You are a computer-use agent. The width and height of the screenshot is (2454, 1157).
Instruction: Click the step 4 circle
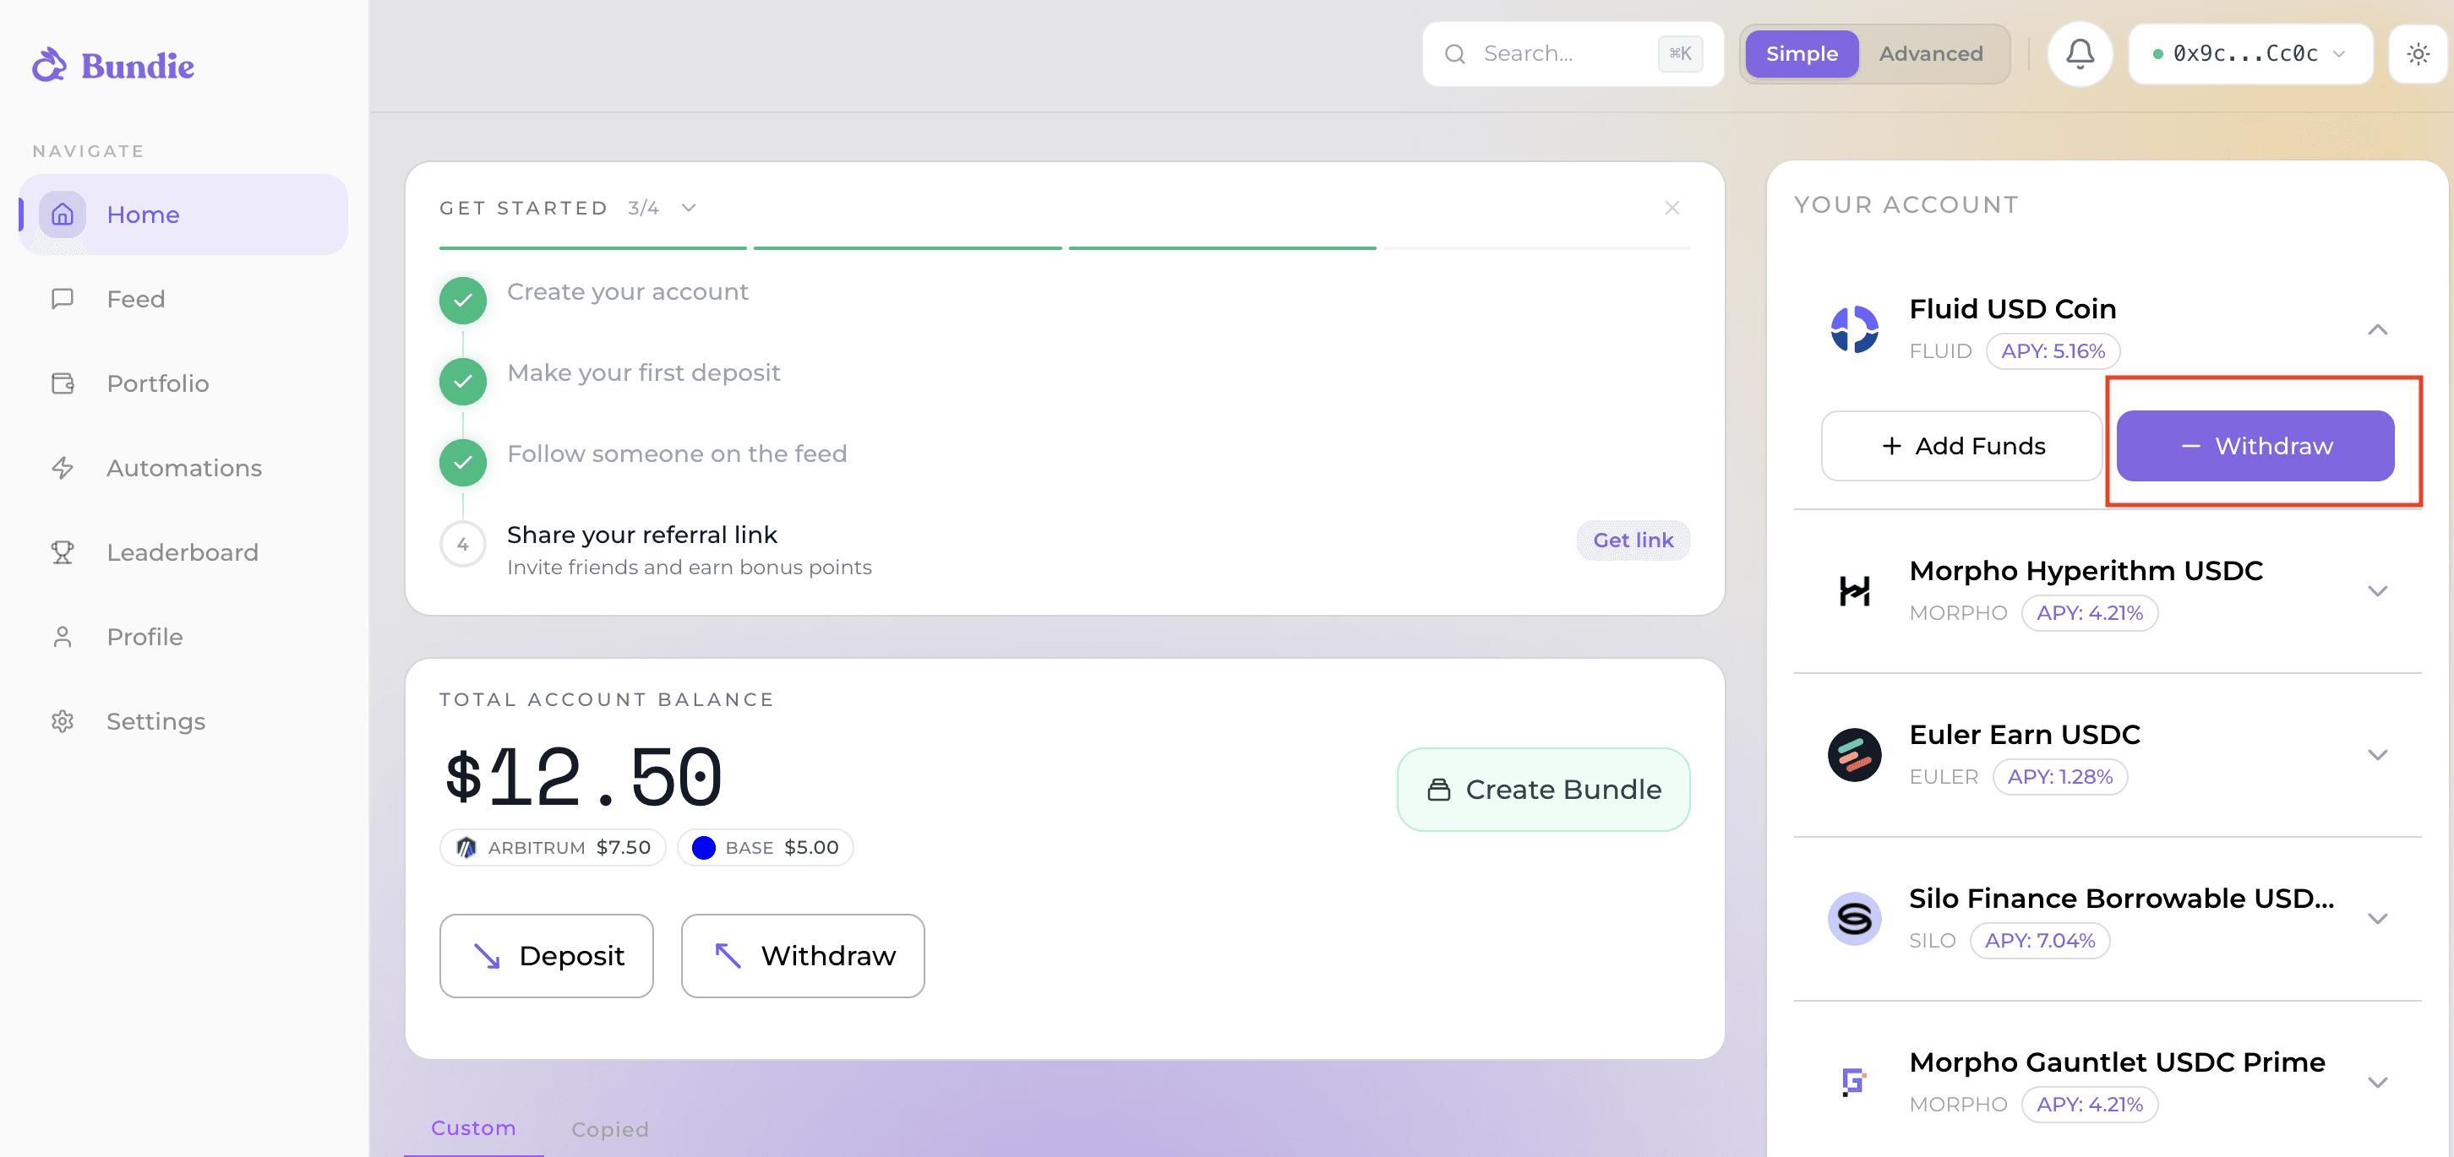[463, 544]
